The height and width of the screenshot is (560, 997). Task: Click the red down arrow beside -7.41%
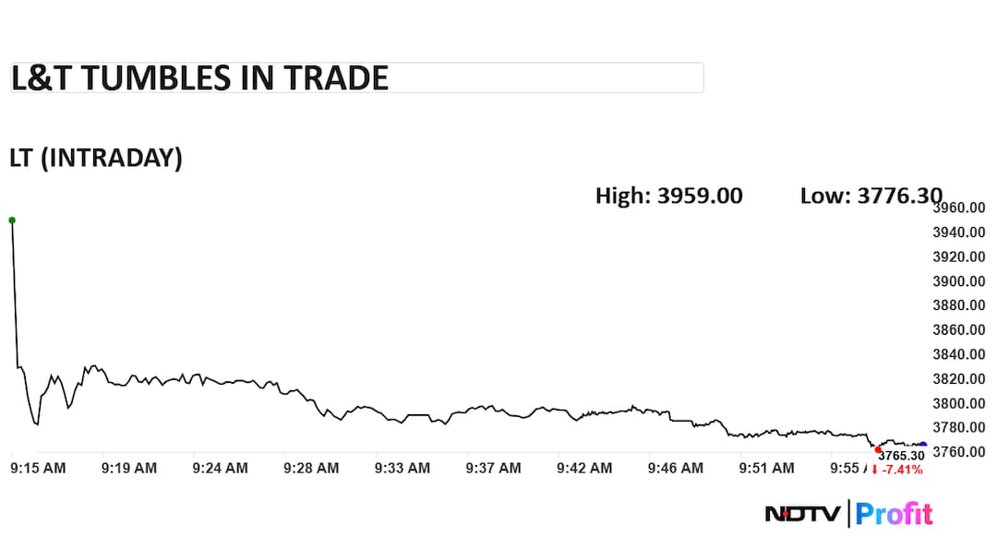pyautogui.click(x=874, y=470)
